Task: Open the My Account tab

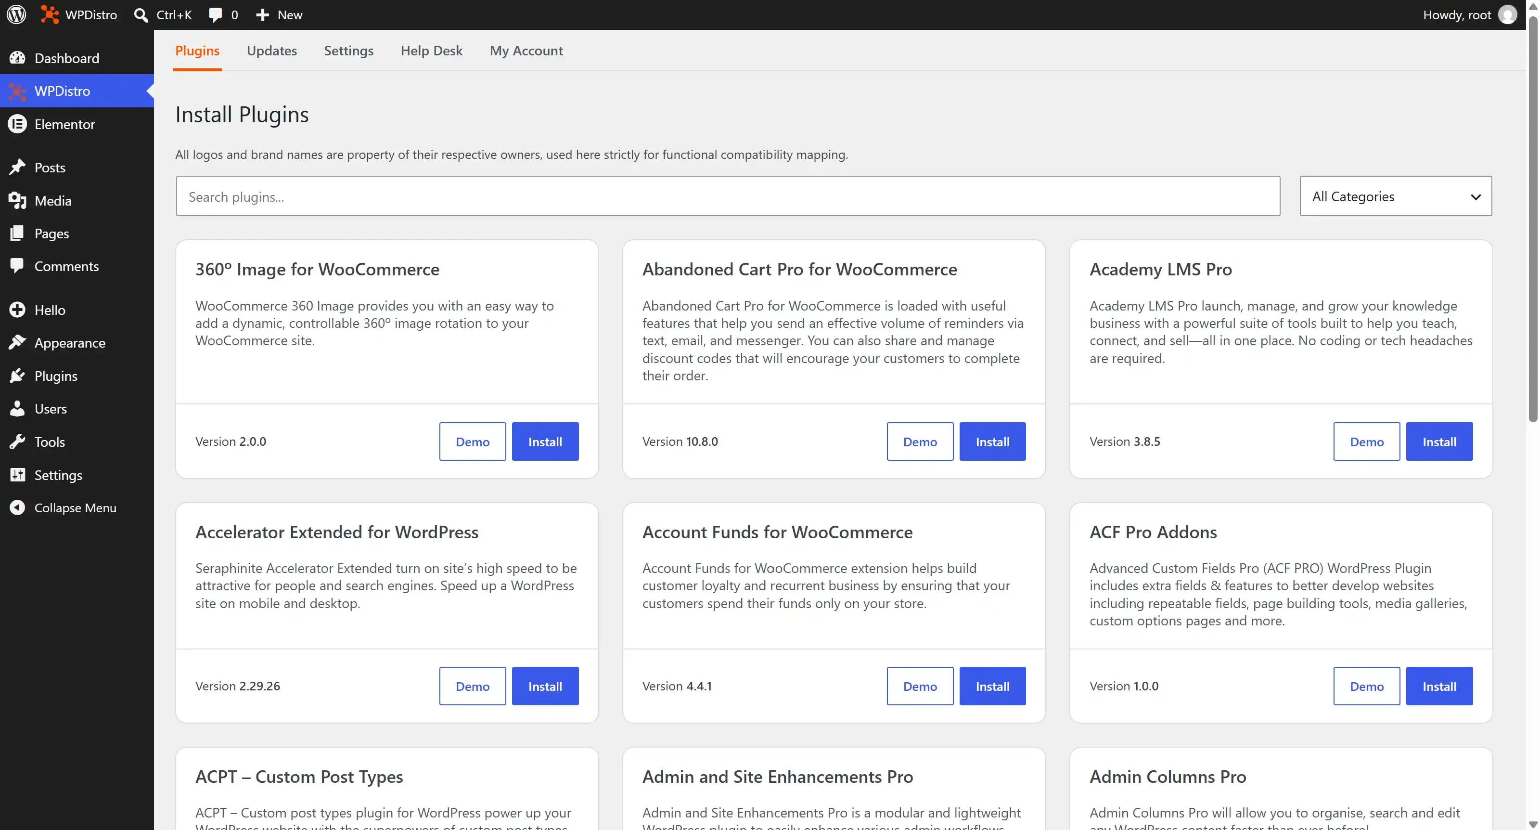Action: click(x=526, y=51)
